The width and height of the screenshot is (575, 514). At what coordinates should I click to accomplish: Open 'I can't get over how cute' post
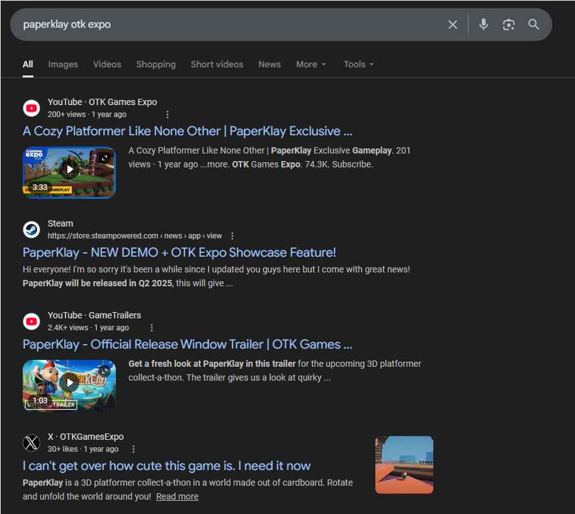pos(166,466)
